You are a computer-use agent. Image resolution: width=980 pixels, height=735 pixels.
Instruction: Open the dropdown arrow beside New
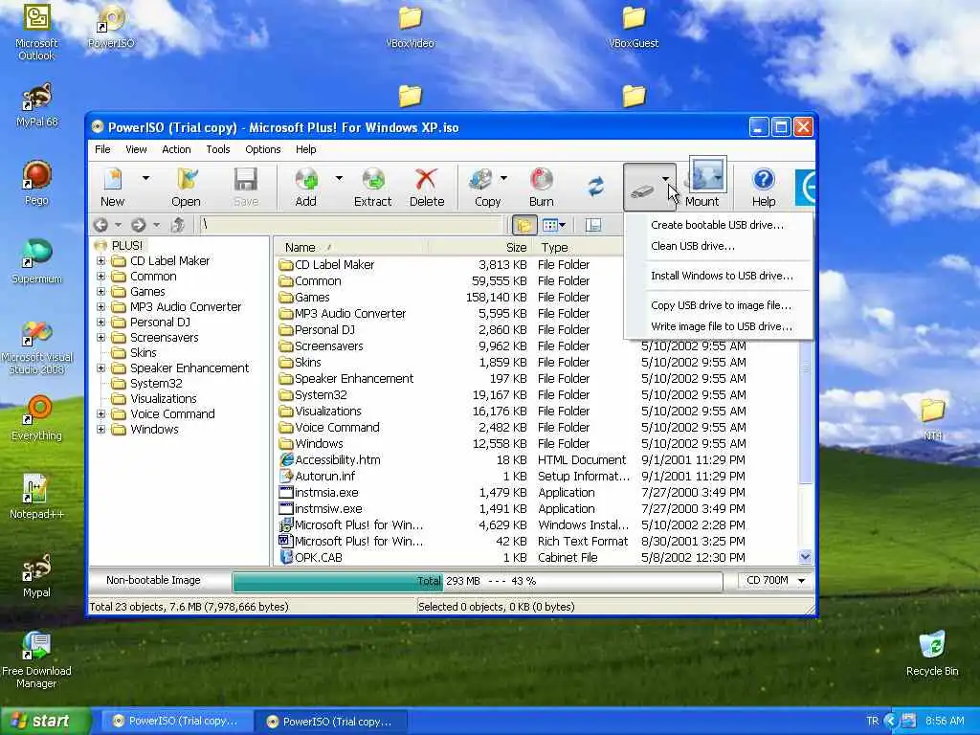tap(145, 179)
